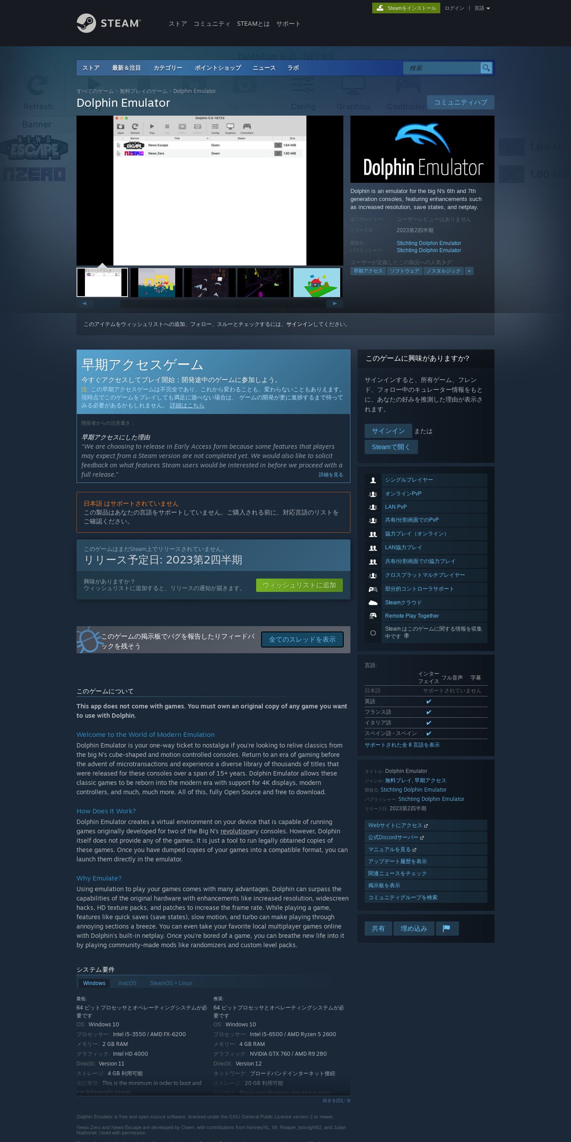Click the ノスタルジック tag

pyautogui.click(x=443, y=271)
